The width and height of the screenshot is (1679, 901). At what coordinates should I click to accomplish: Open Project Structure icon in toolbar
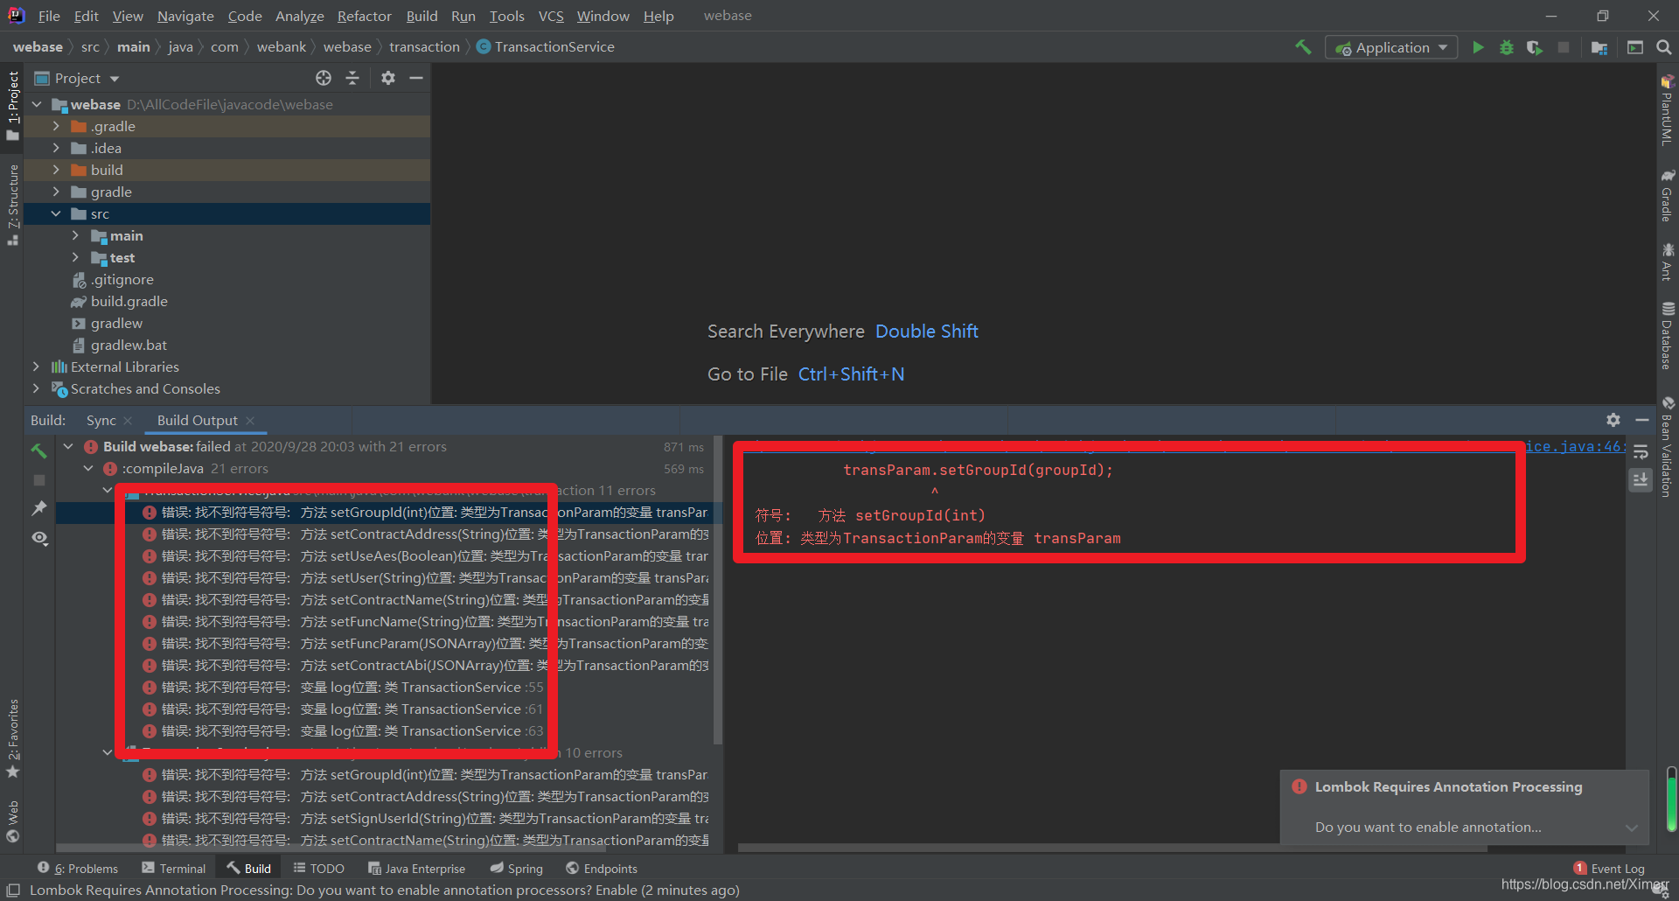coord(1599,47)
